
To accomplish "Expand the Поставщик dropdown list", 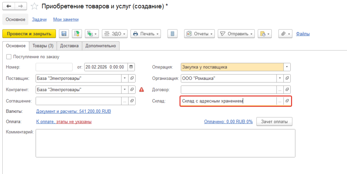I will tap(124, 78).
